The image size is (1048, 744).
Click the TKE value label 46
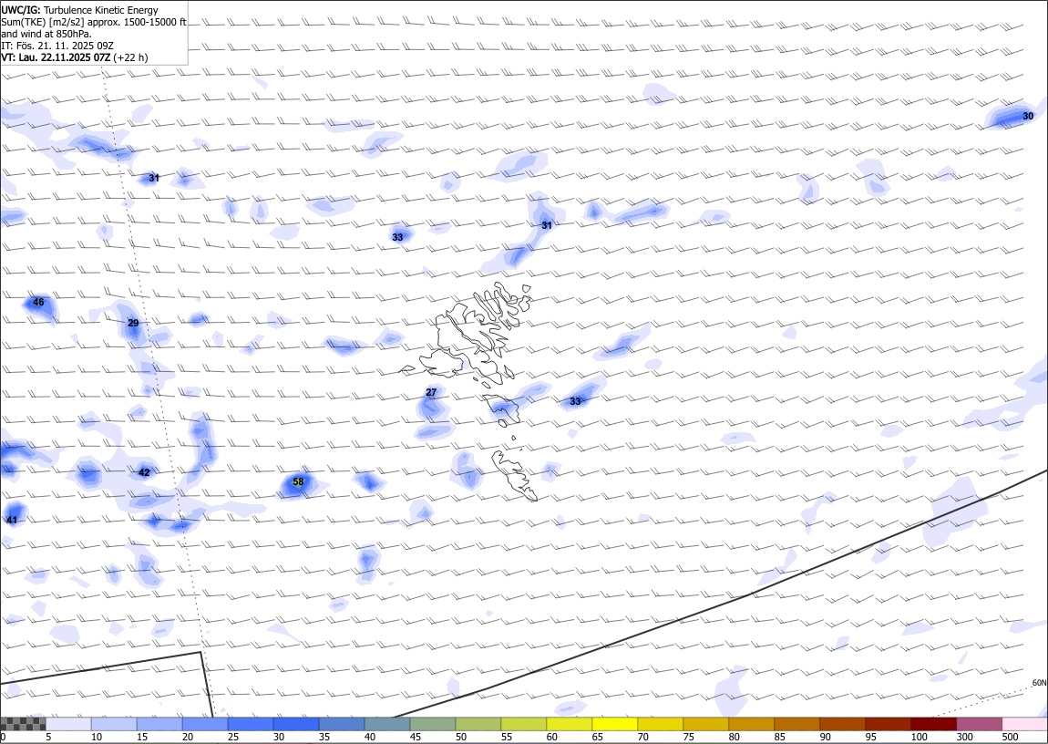38,302
